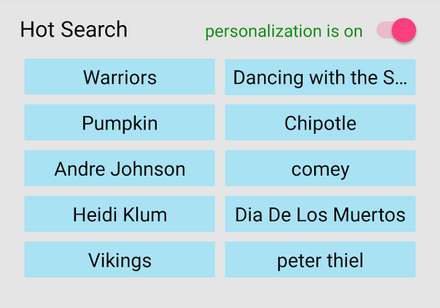Pick the Chipotle tile in right column
The width and height of the screenshot is (440, 308).
320,123
